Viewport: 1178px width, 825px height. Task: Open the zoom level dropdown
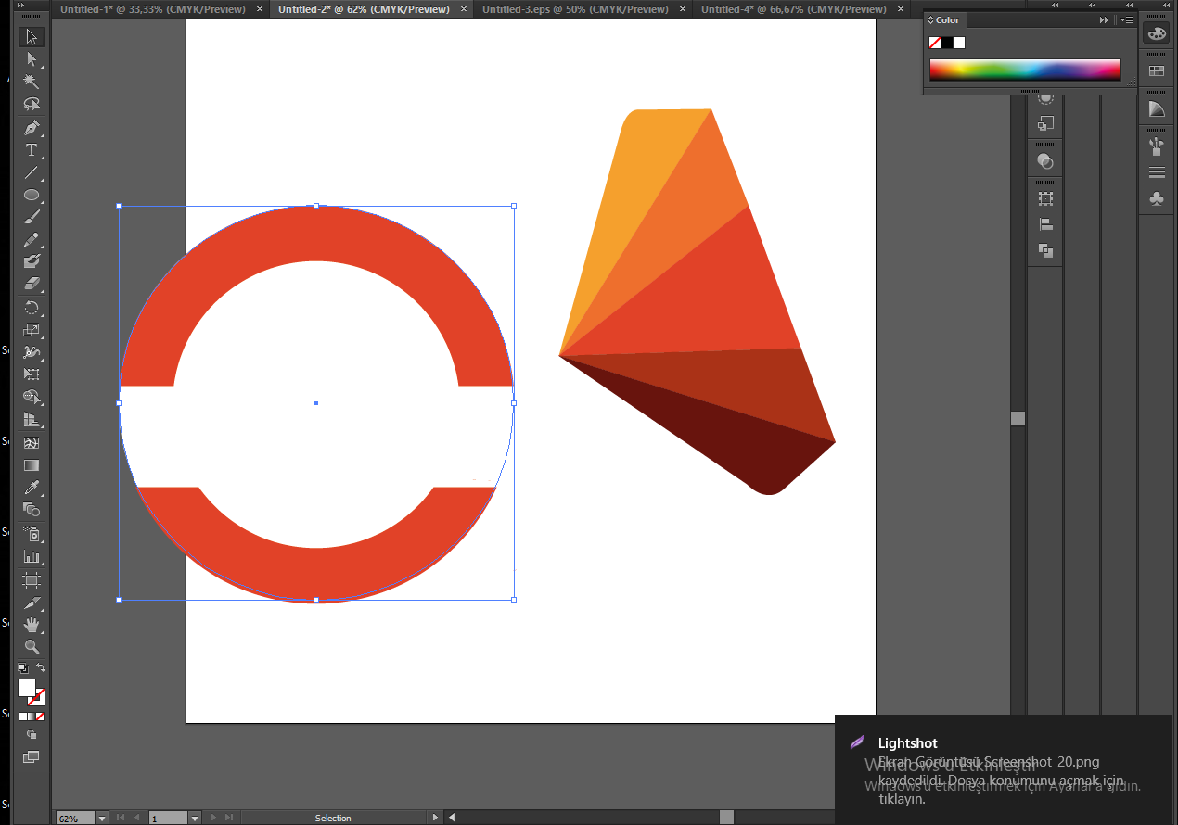pos(102,819)
